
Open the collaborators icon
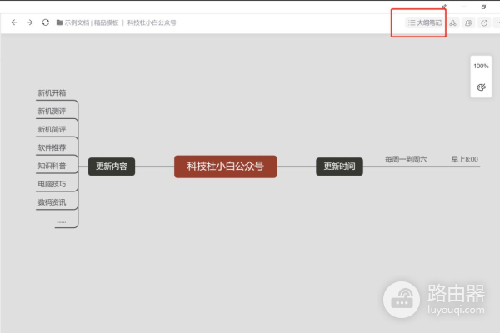(468, 22)
